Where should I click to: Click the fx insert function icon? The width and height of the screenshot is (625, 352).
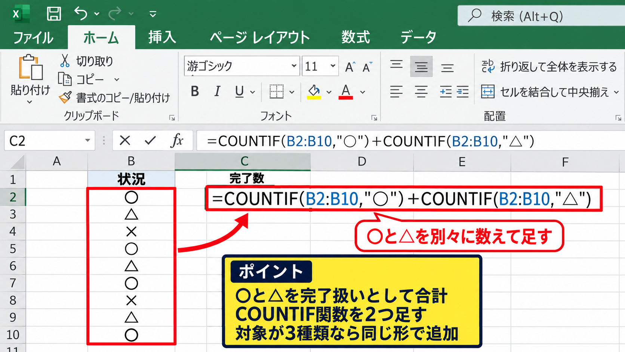177,141
